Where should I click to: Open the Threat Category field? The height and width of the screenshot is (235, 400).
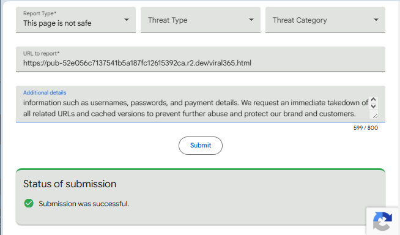point(325,20)
